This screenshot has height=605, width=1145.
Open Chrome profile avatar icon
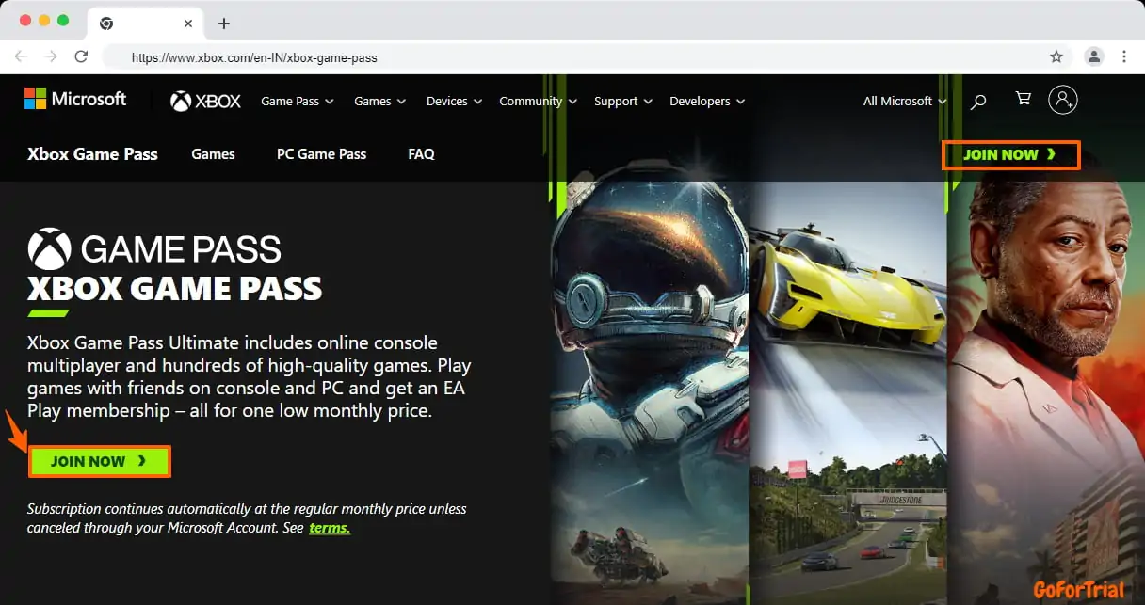click(x=1093, y=56)
